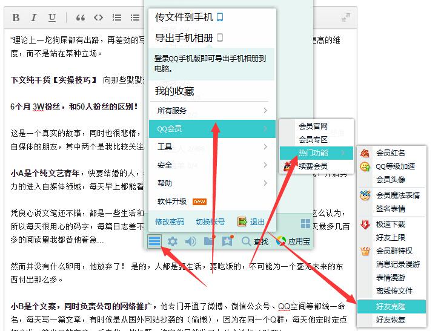Screen dimensions: 441x331
Task: Click the 会员红名 red icon
Action: click(365, 153)
